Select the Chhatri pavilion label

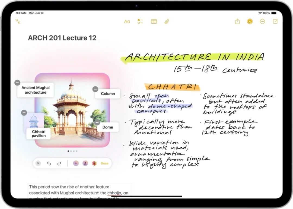(x=39, y=134)
